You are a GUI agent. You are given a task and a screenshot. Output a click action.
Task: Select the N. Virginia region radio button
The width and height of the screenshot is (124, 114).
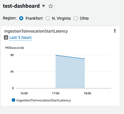(x=48, y=18)
